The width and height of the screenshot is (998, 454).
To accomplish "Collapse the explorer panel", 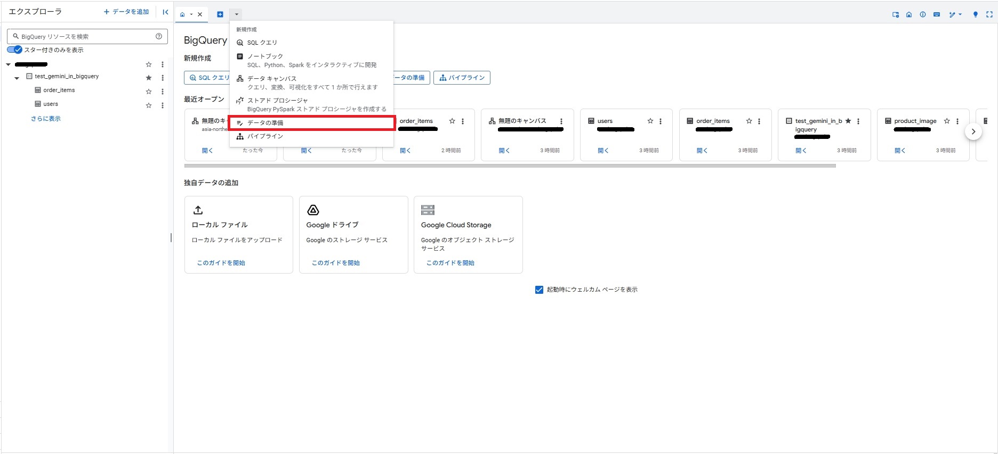I will (x=165, y=12).
